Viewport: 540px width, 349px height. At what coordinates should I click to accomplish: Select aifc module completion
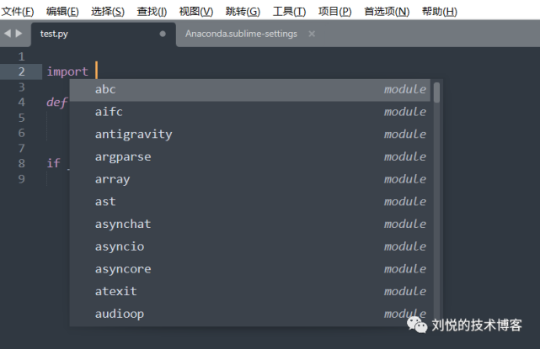249,112
